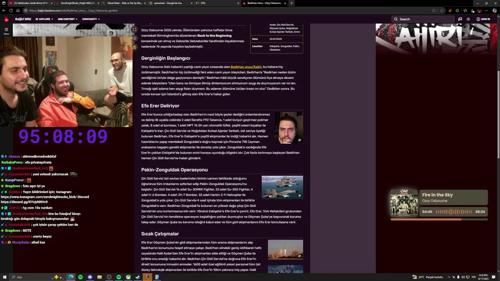Click the padlock icon beside the article
This screenshot has height=281, width=500.
tap(134, 47)
